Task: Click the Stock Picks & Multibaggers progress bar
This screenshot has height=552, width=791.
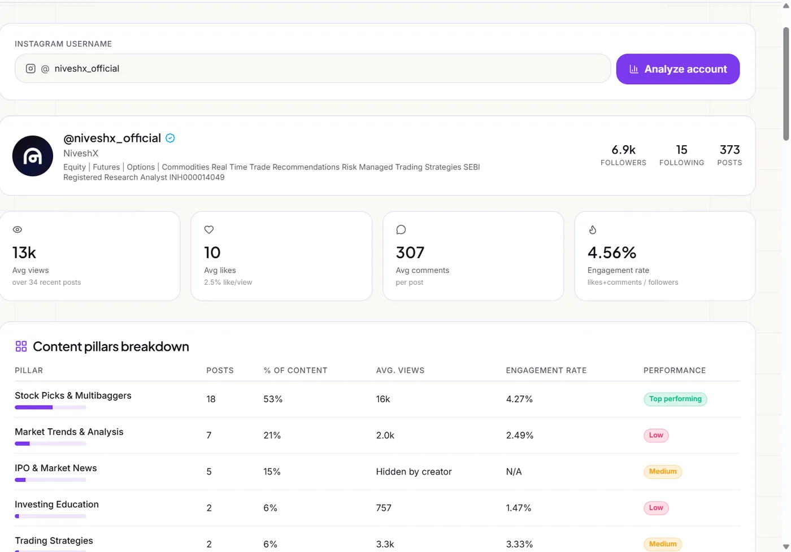Action: tap(50, 407)
